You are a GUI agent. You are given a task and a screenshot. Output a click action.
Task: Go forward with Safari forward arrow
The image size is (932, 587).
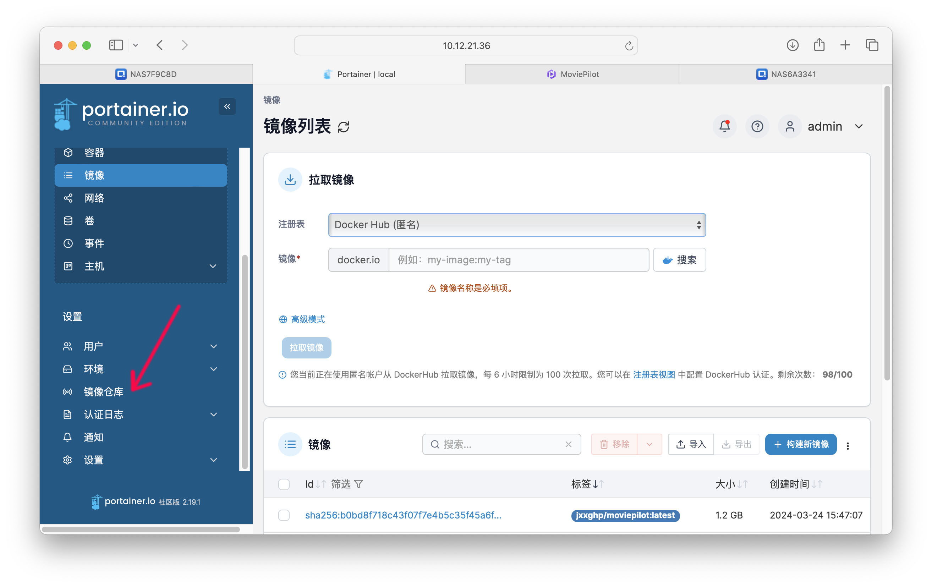tap(185, 45)
